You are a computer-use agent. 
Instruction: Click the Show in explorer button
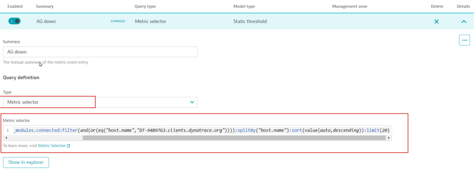(26, 162)
